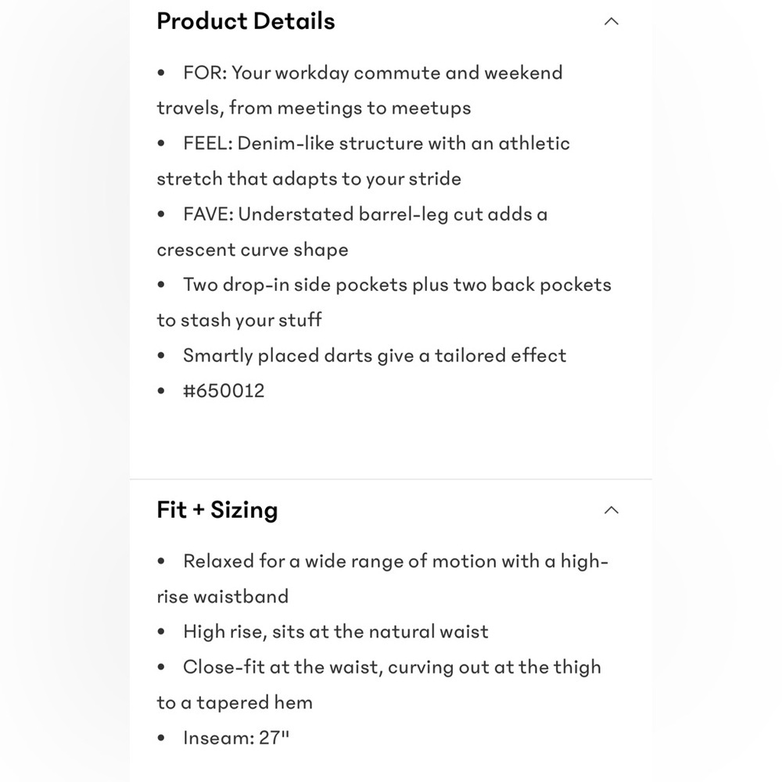This screenshot has width=782, height=782.
Task: Click the 'to stash your stuff' line
Action: (x=239, y=320)
